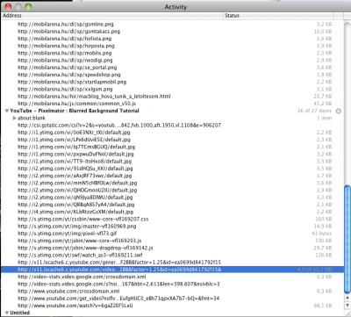Click the '1 item' status text
This screenshot has width=351, height=317.
point(325,118)
